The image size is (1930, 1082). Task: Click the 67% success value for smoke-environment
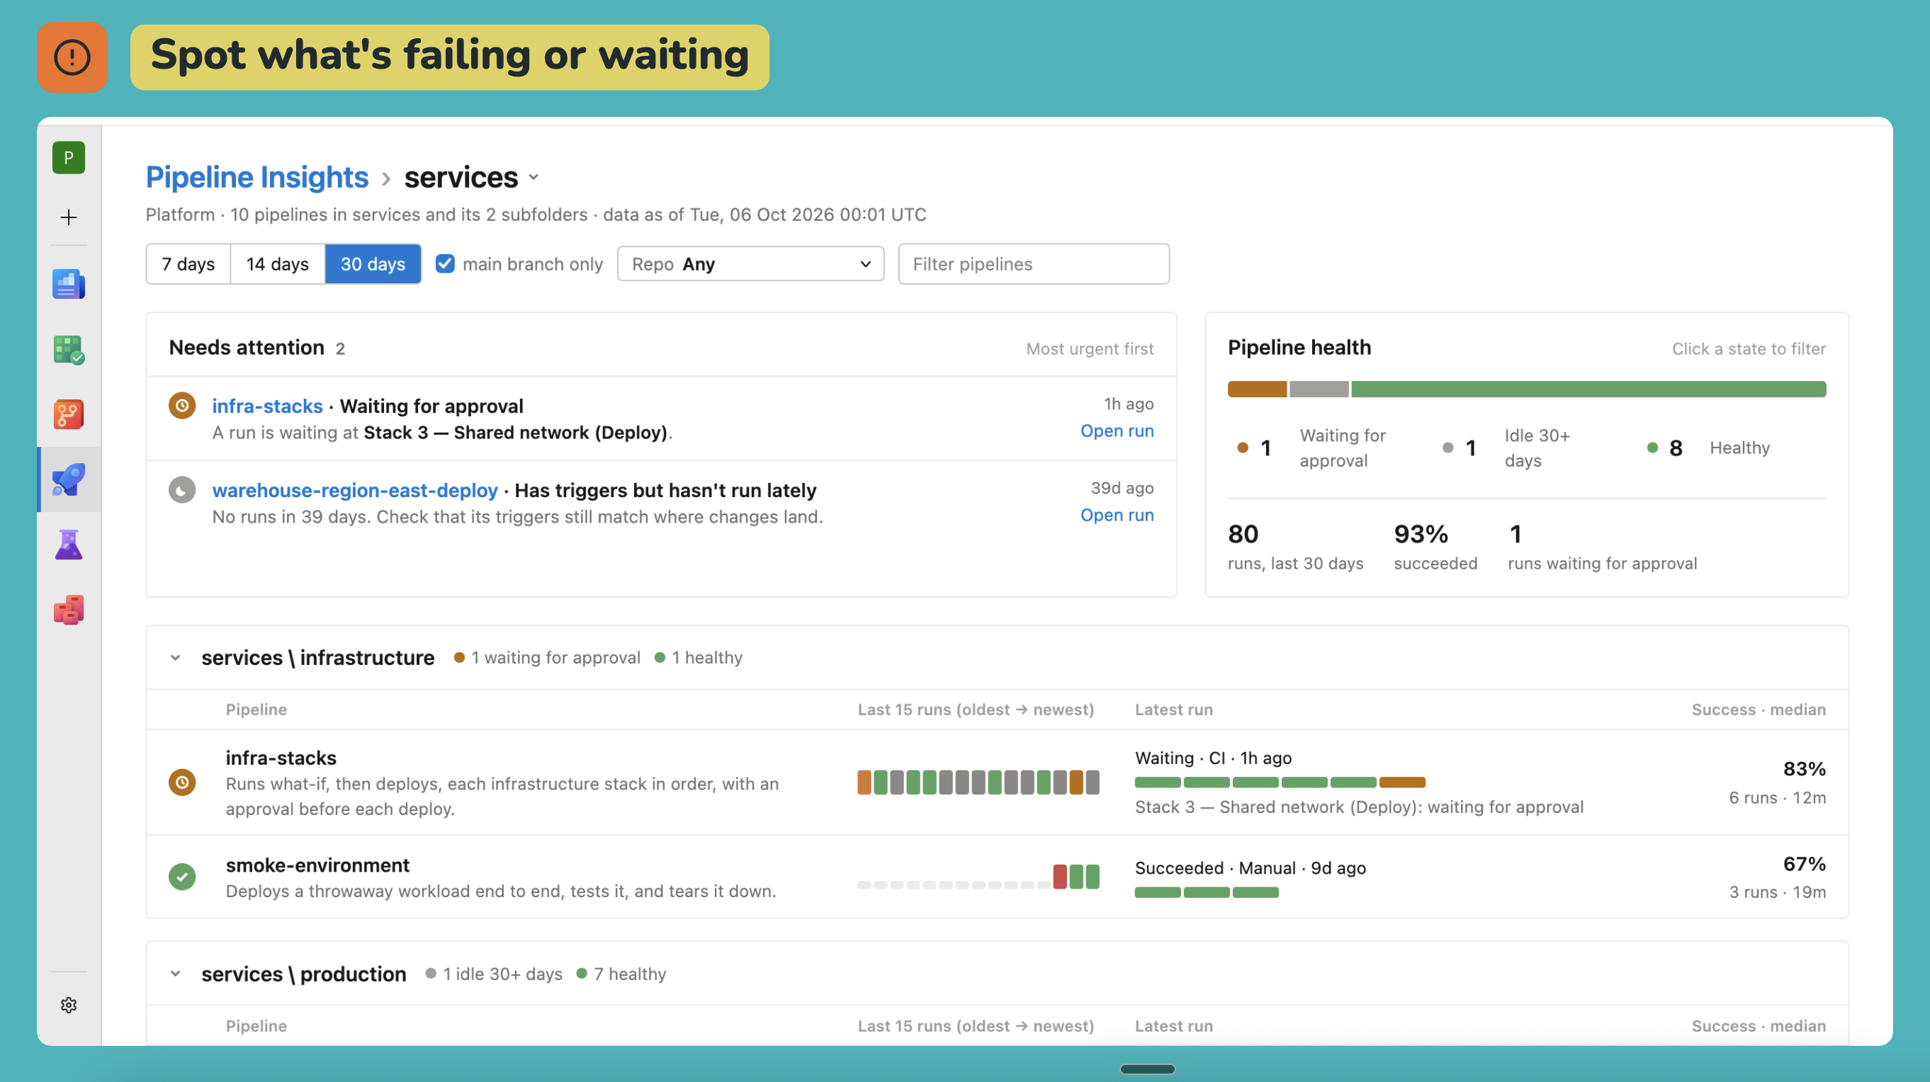[x=1804, y=863]
